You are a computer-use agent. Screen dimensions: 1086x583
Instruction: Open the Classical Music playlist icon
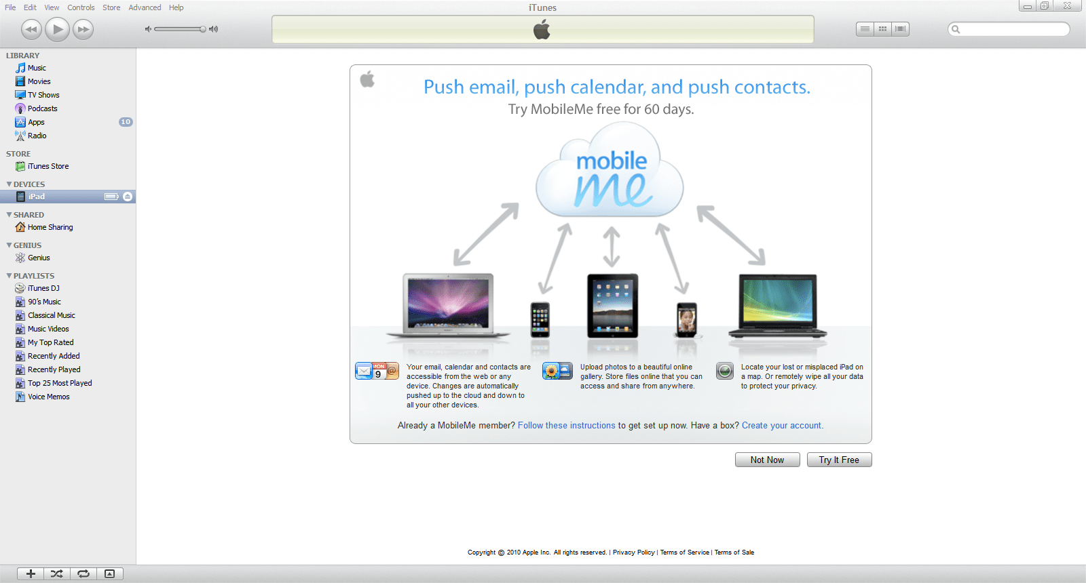click(20, 315)
